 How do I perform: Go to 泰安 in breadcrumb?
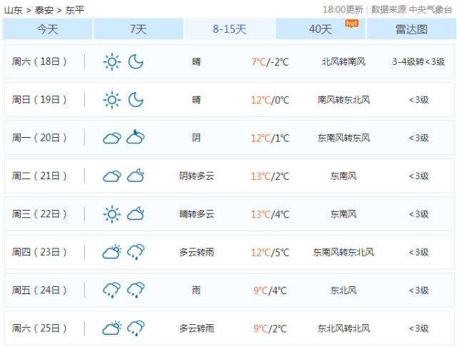coord(44,10)
